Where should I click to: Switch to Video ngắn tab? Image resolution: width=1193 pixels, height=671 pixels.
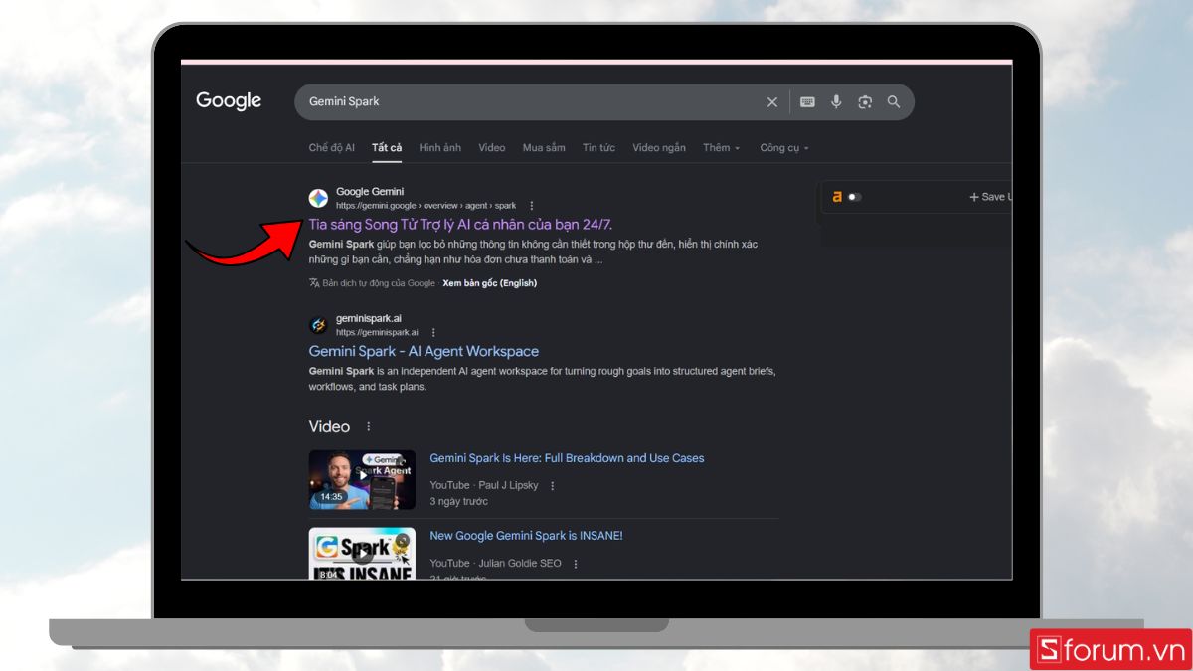pyautogui.click(x=659, y=148)
